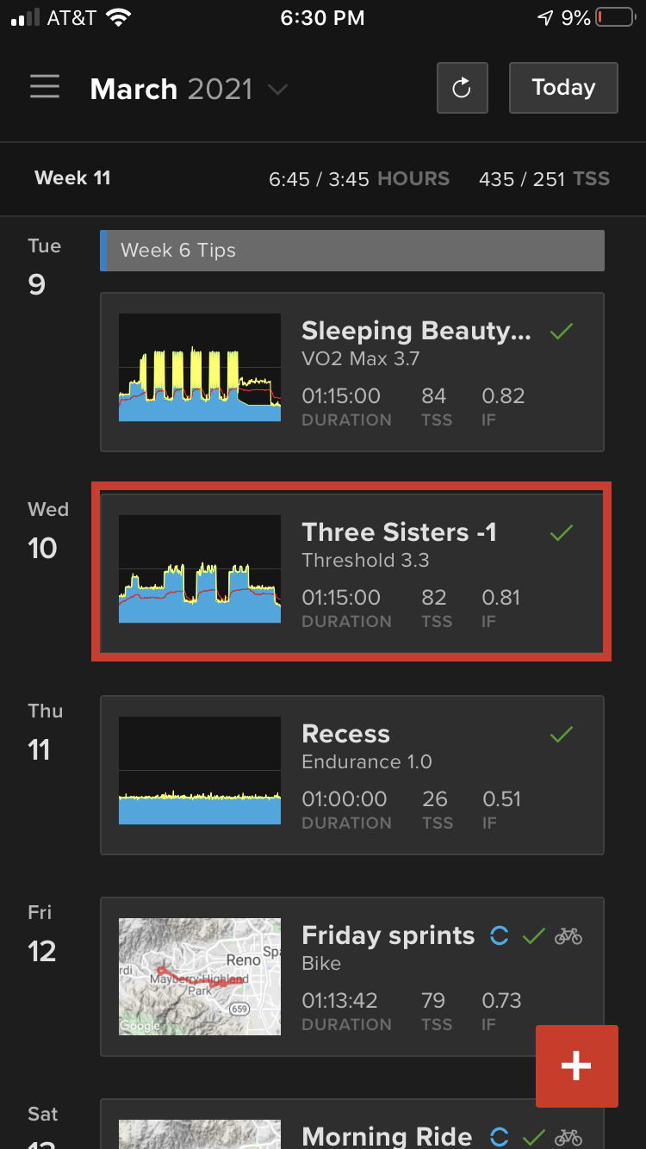Tap the Friday sprints bike icon

(568, 935)
